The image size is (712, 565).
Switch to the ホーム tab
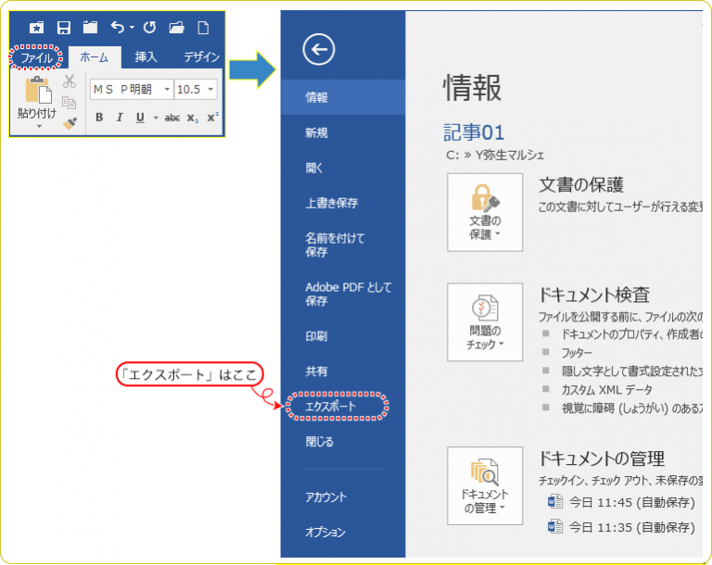pos(95,57)
